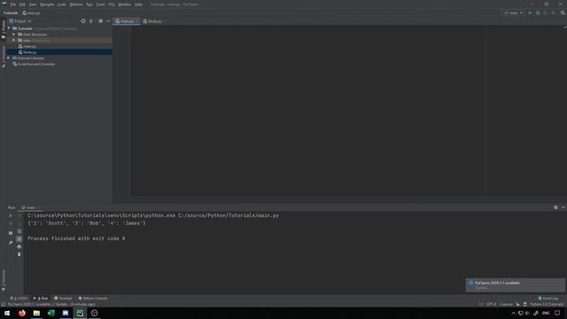Open the Run panel gear settings
The image size is (567, 319).
click(555, 207)
